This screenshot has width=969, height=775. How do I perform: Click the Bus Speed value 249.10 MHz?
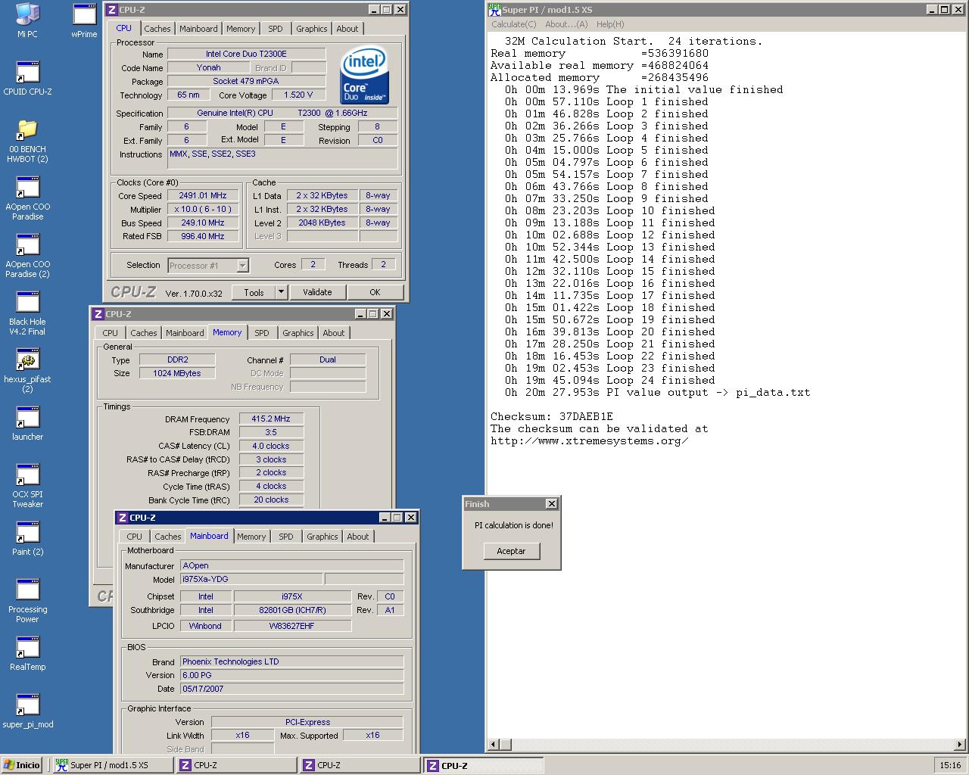click(x=203, y=223)
